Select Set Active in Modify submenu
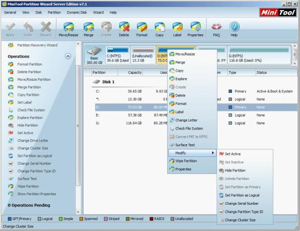 (245, 154)
